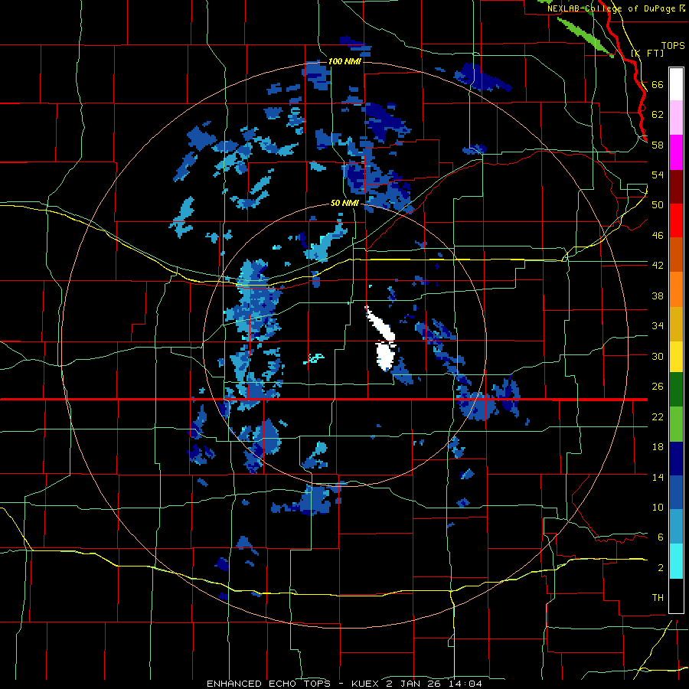Click the [K FT] units label
Image resolution: width=689 pixels, height=689 pixels.
coord(647,53)
